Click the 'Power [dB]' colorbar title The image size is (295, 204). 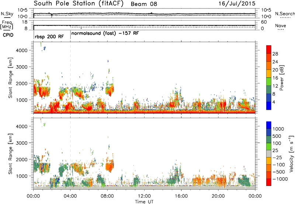281,78
